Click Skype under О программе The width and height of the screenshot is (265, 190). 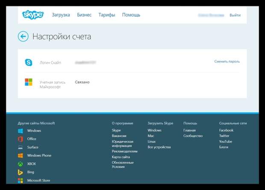click(116, 130)
